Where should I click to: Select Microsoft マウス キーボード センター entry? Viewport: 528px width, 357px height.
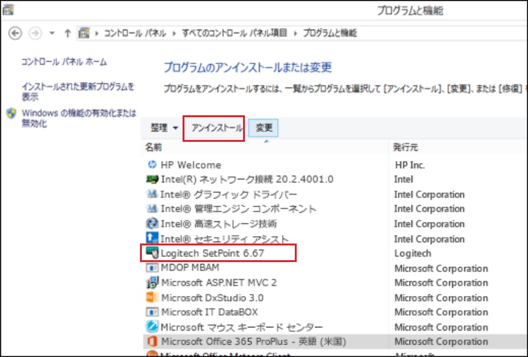point(242,327)
